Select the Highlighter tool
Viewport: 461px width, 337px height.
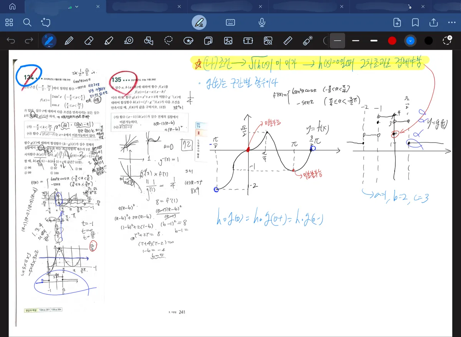point(109,40)
